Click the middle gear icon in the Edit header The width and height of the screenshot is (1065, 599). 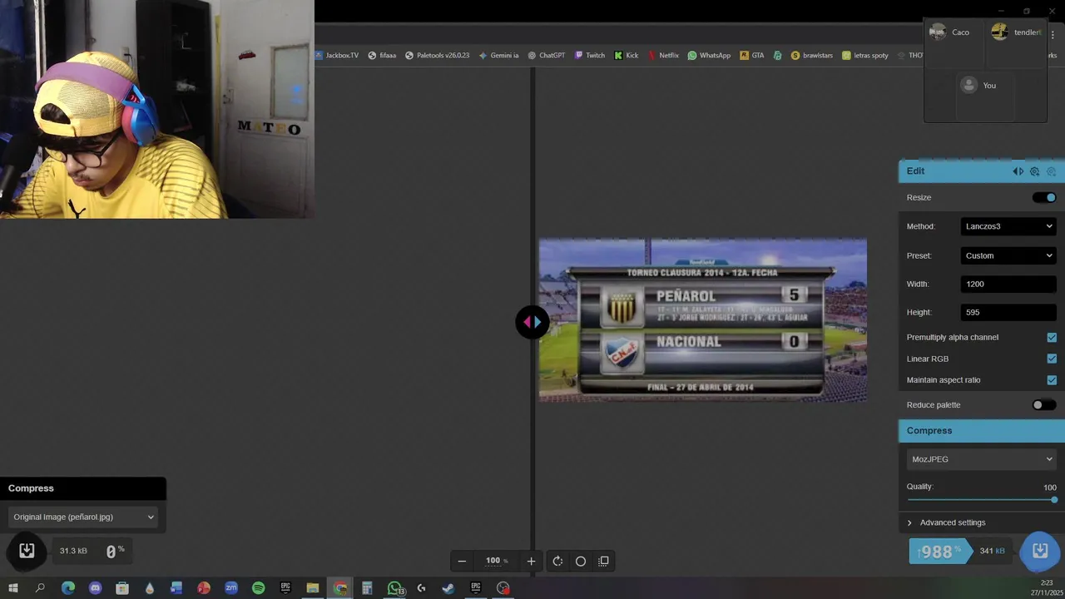pos(1034,171)
